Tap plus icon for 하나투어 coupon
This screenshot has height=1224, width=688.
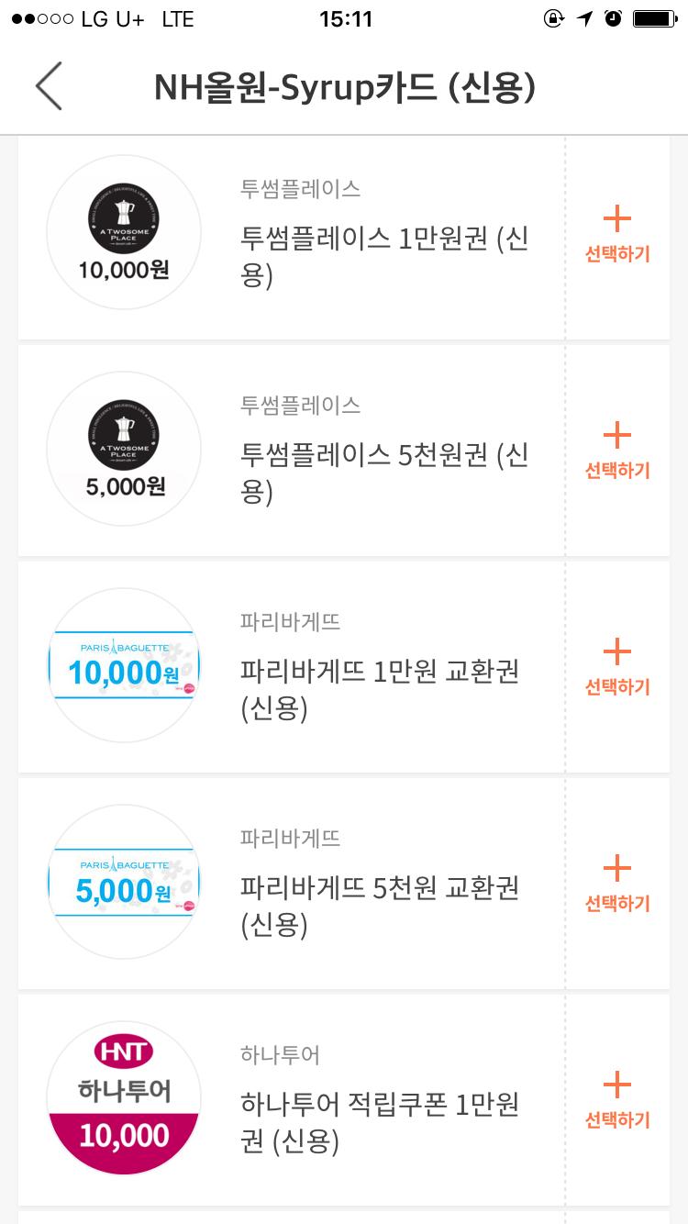pyautogui.click(x=617, y=1085)
